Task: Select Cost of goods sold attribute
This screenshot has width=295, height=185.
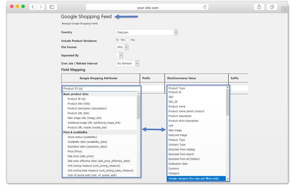Action: click(x=92, y=175)
